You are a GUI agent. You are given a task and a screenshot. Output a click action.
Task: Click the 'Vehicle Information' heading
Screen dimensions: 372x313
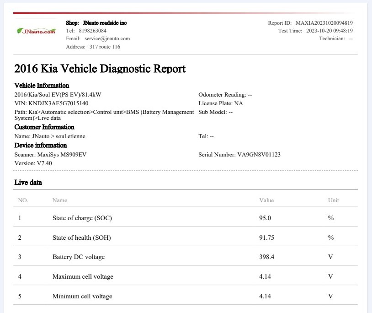pyautogui.click(x=42, y=85)
